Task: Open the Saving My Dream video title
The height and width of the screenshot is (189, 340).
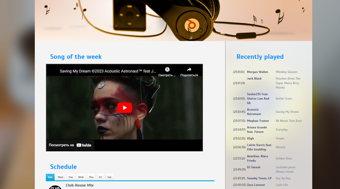Action: (x=108, y=71)
